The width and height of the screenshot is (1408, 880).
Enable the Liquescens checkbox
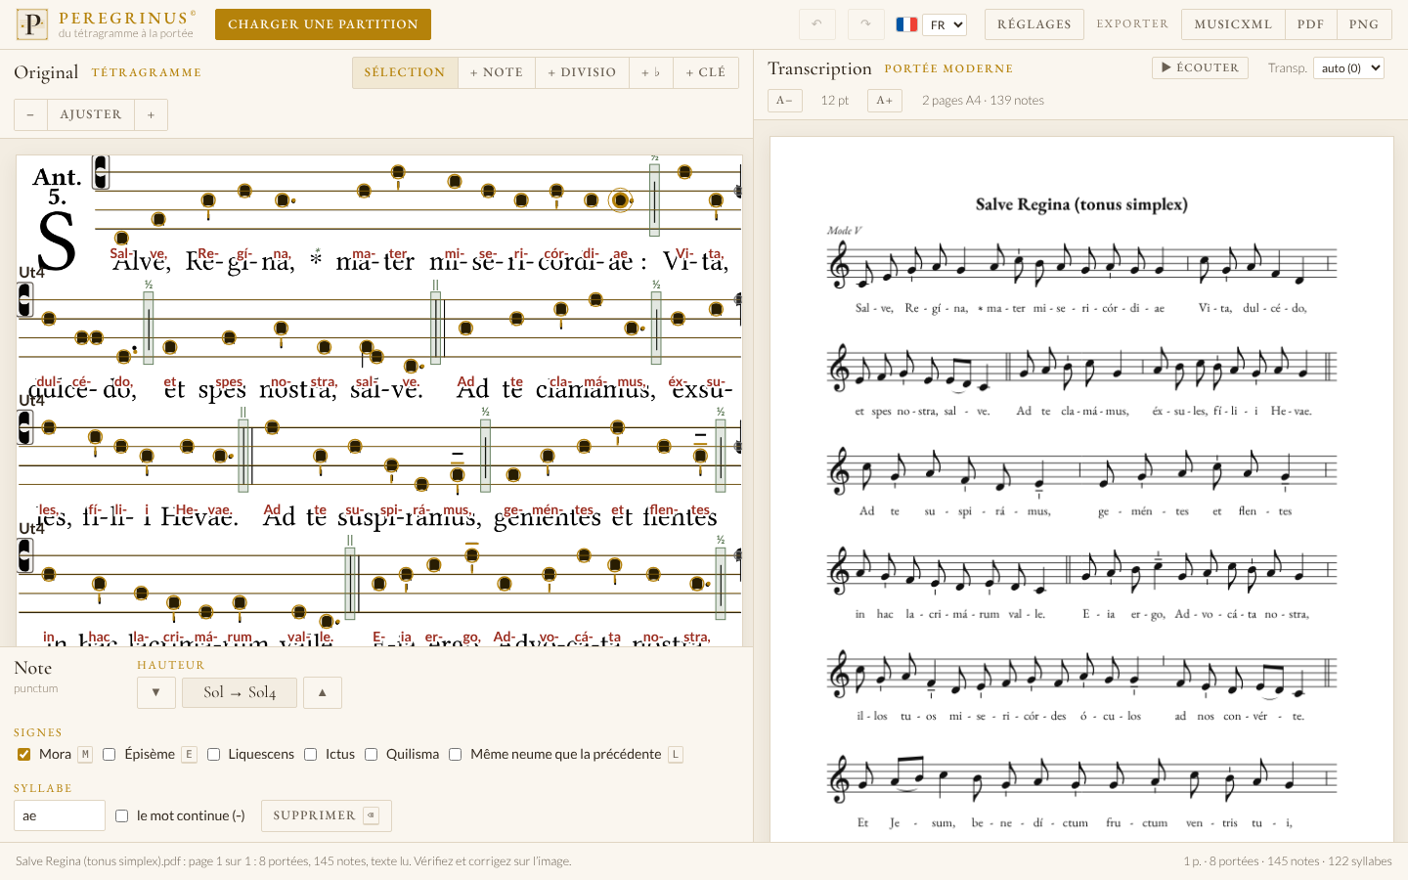click(213, 754)
